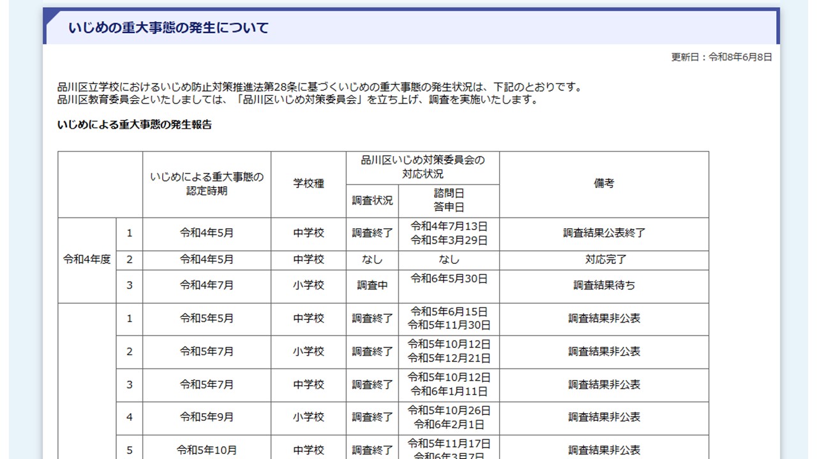Image resolution: width=817 pixels, height=459 pixels.
Task: Click 中学校 in the 令和6年1月11日 row
Action: click(309, 384)
